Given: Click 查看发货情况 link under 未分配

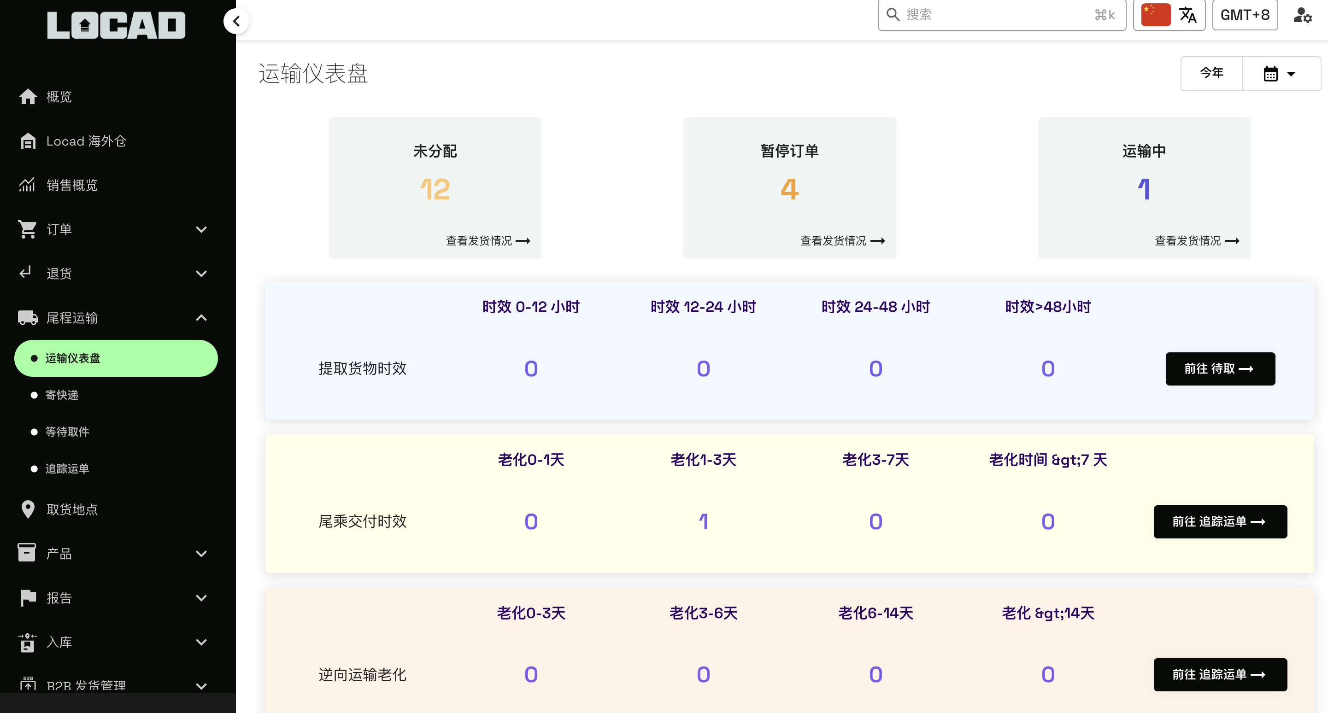Looking at the screenshot, I should [487, 241].
